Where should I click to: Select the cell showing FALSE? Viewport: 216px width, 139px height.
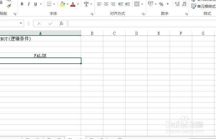pyautogui.click(x=40, y=55)
